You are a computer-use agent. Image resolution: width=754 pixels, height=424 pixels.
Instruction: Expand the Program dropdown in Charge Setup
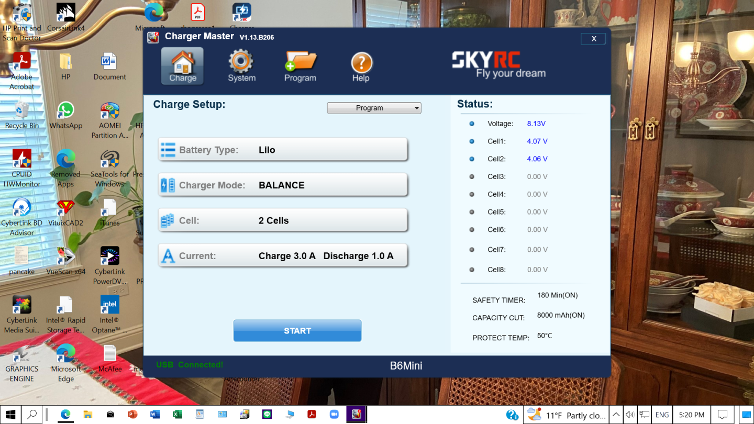point(374,108)
